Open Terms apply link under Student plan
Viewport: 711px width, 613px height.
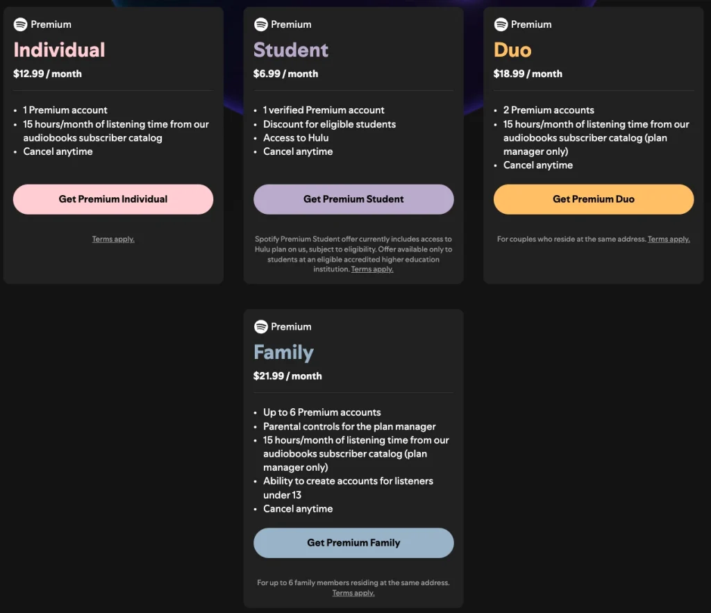click(372, 269)
